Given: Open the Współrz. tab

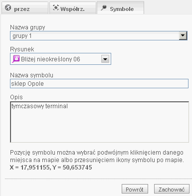Looking at the screenshot, I should click(73, 8).
